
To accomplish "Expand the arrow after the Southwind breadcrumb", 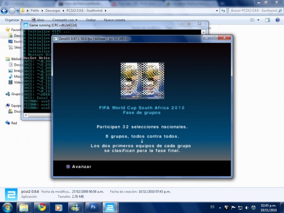I will tap(106, 11).
